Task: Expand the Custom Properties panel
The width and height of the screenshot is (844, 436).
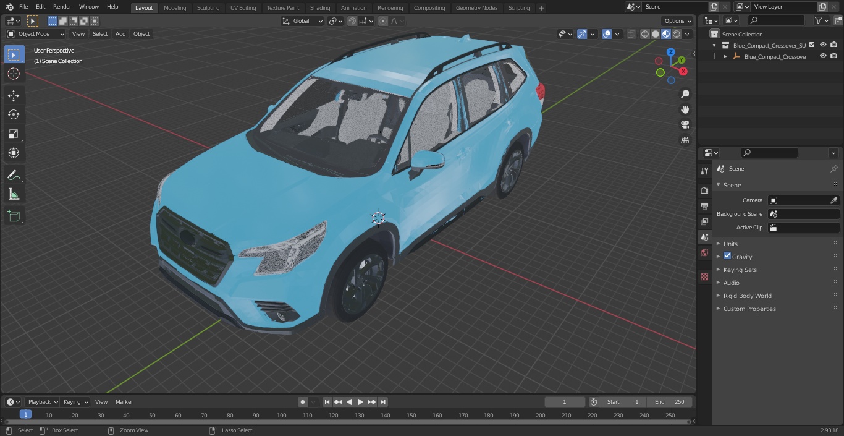Action: pyautogui.click(x=749, y=309)
